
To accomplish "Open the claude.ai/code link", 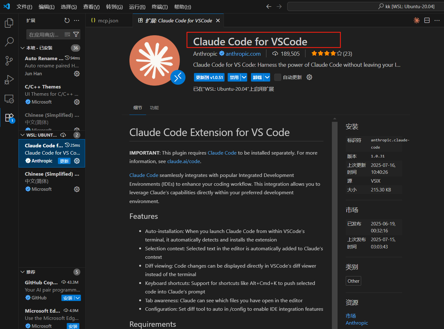I will 184,161.
